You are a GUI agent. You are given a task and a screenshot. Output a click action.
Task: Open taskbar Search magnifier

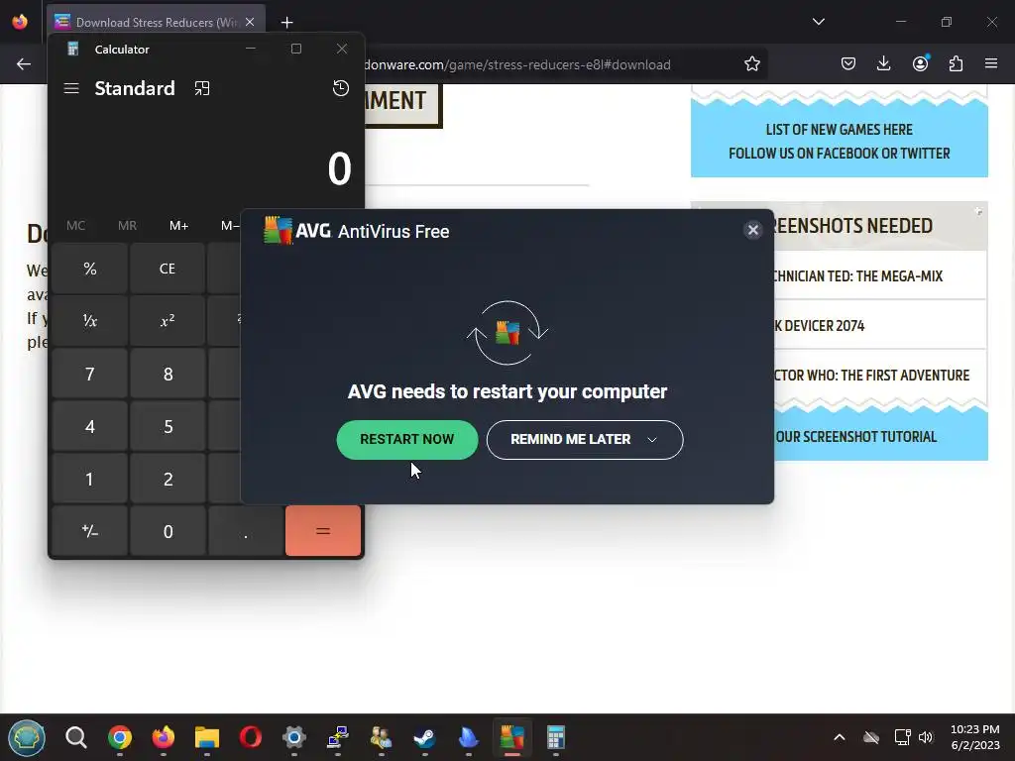pyautogui.click(x=75, y=737)
